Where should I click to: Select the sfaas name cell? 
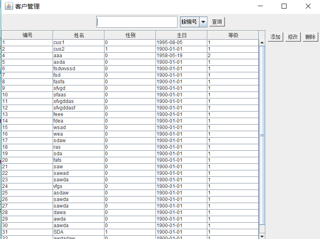[x=78, y=95]
